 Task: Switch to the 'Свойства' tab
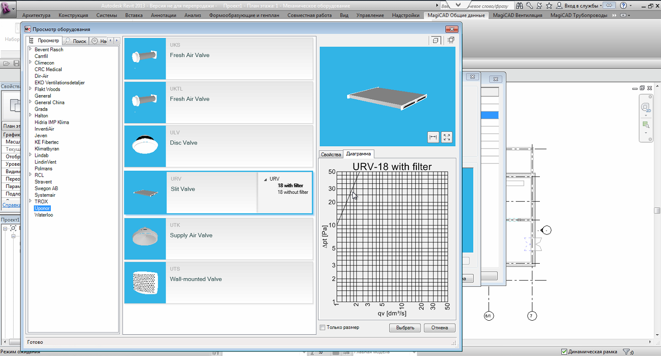(331, 154)
